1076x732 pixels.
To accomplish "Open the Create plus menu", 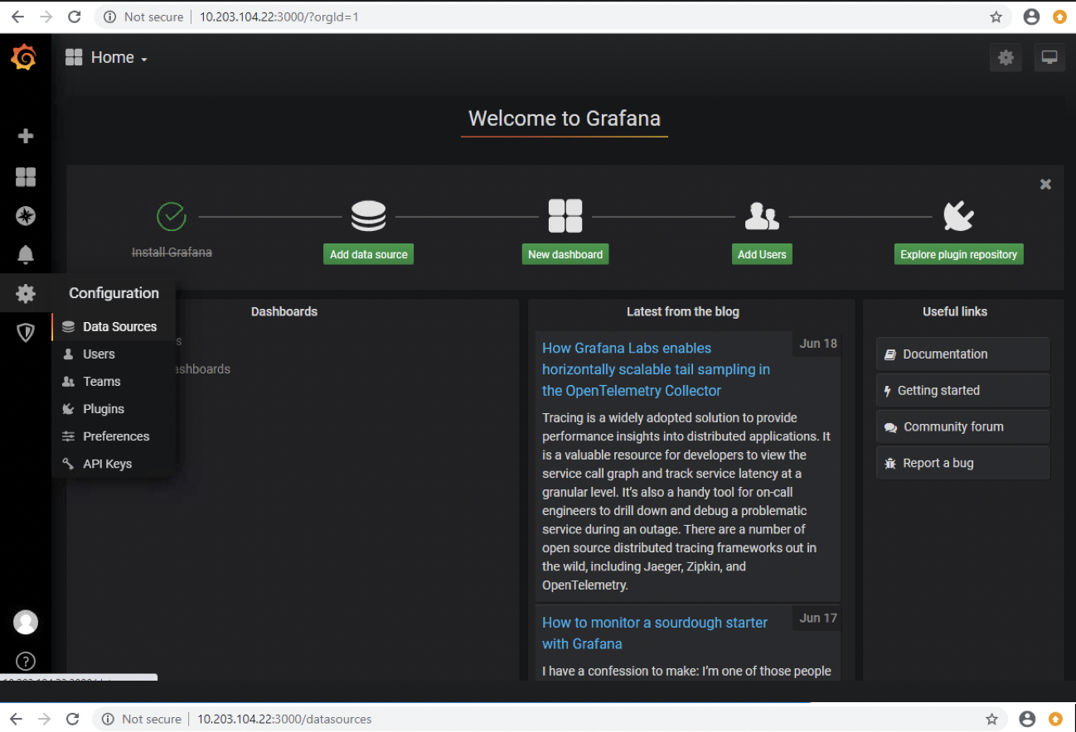I will (x=26, y=136).
